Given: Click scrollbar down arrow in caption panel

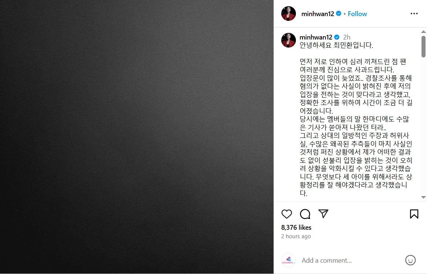Looking at the screenshot, I should coord(423,197).
